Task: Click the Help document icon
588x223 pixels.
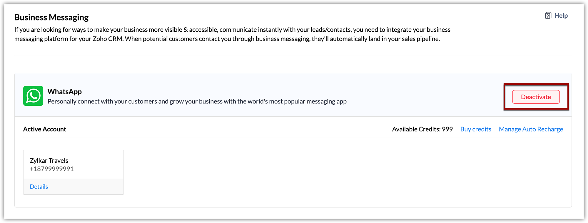Action: click(548, 16)
